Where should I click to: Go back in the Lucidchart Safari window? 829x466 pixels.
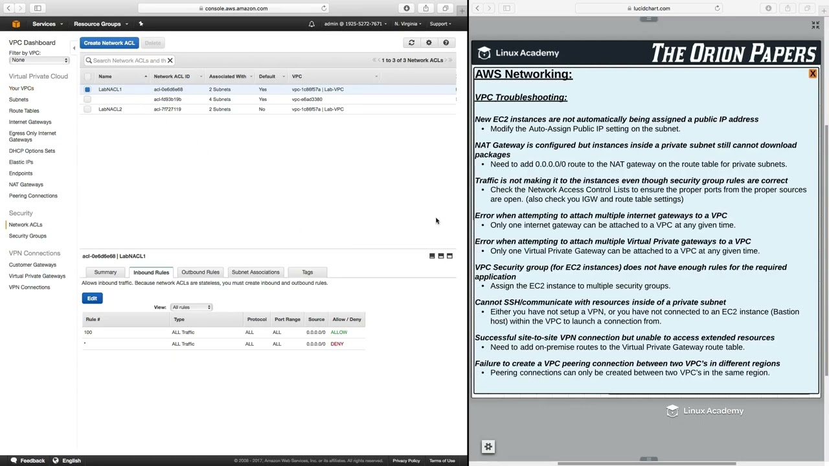(477, 8)
